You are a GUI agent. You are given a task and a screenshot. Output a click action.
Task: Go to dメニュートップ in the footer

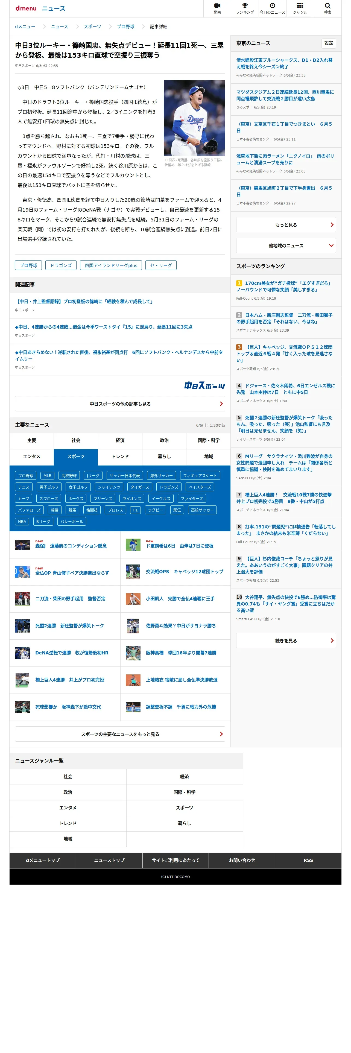(43, 860)
